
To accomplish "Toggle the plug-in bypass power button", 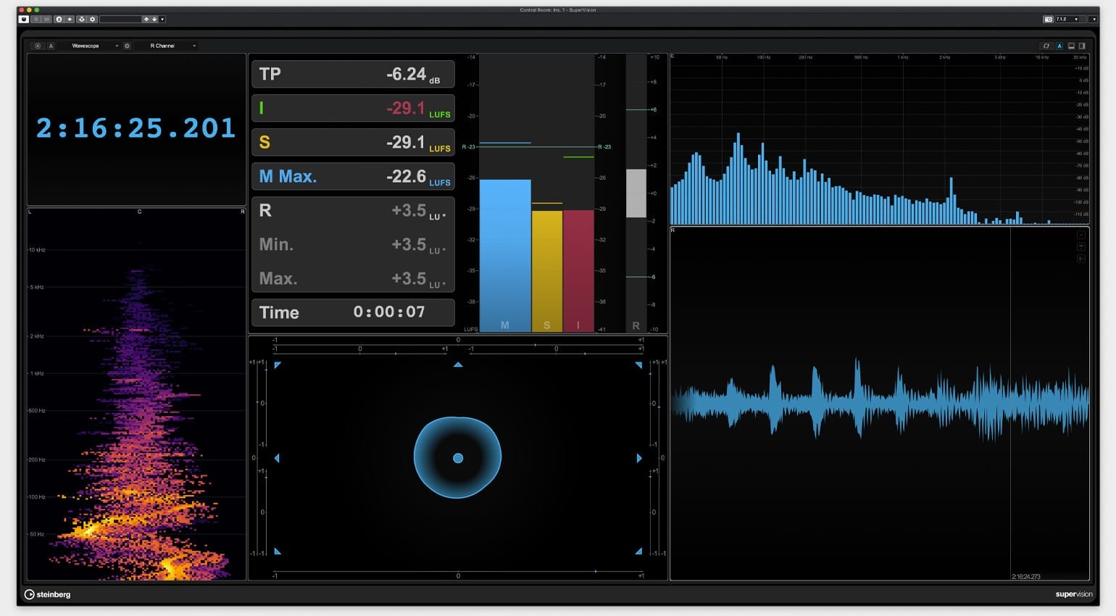I will coord(23,20).
